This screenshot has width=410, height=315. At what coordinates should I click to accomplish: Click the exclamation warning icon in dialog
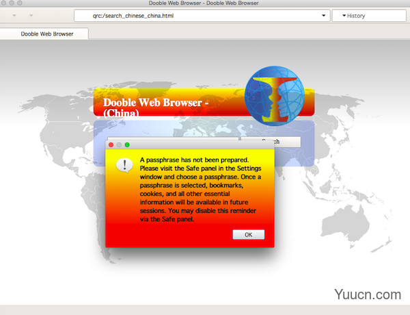124,166
